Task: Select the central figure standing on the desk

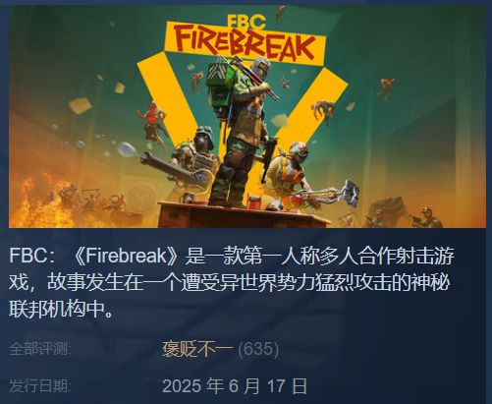Action: pyautogui.click(x=244, y=131)
